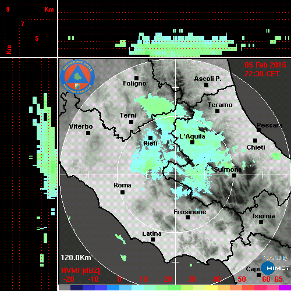
Task: Click the magenta end of the dBZ color scale
Action: coord(285,288)
